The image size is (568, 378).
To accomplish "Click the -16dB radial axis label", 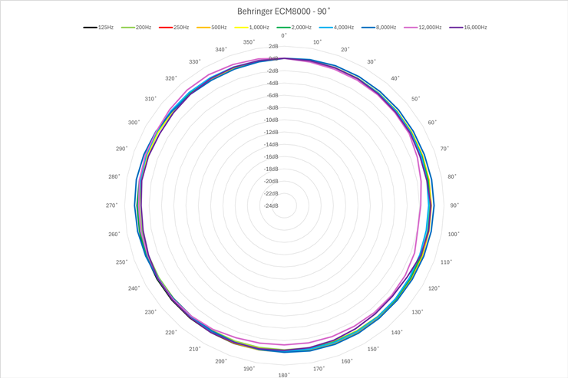I will pos(271,156).
